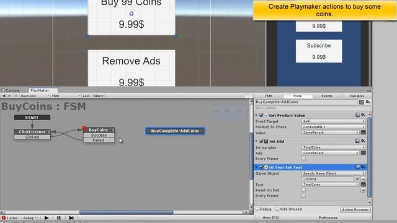Click the Hints [F1] button
The height and width of the screenshot is (223, 397).
(x=270, y=217)
